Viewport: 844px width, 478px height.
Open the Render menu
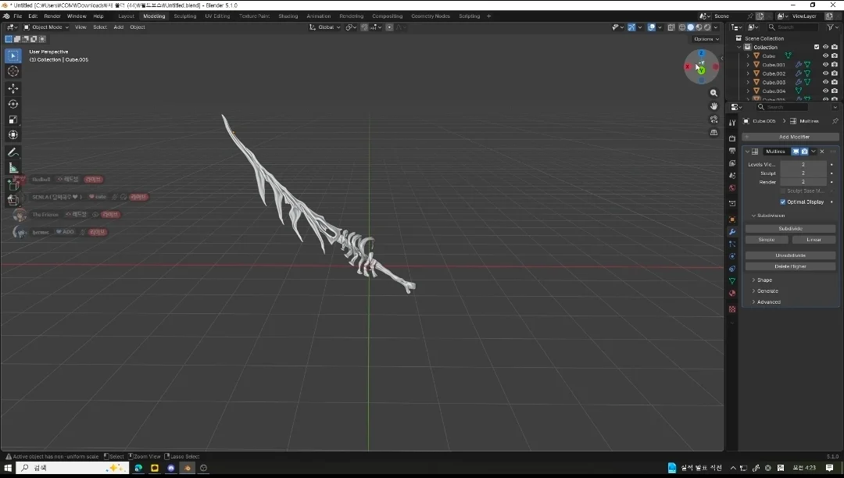pyautogui.click(x=52, y=16)
